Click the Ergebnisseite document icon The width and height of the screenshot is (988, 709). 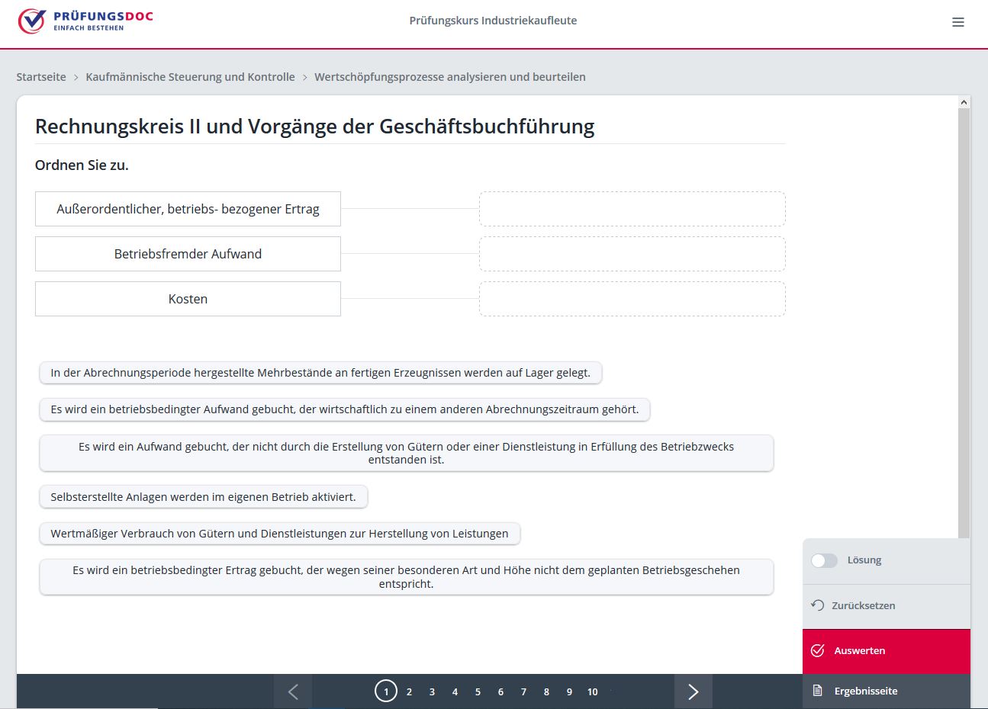click(x=818, y=691)
